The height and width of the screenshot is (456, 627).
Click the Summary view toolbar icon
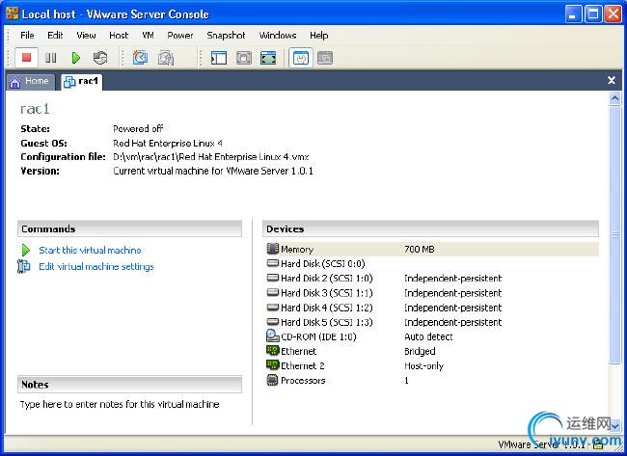click(301, 58)
